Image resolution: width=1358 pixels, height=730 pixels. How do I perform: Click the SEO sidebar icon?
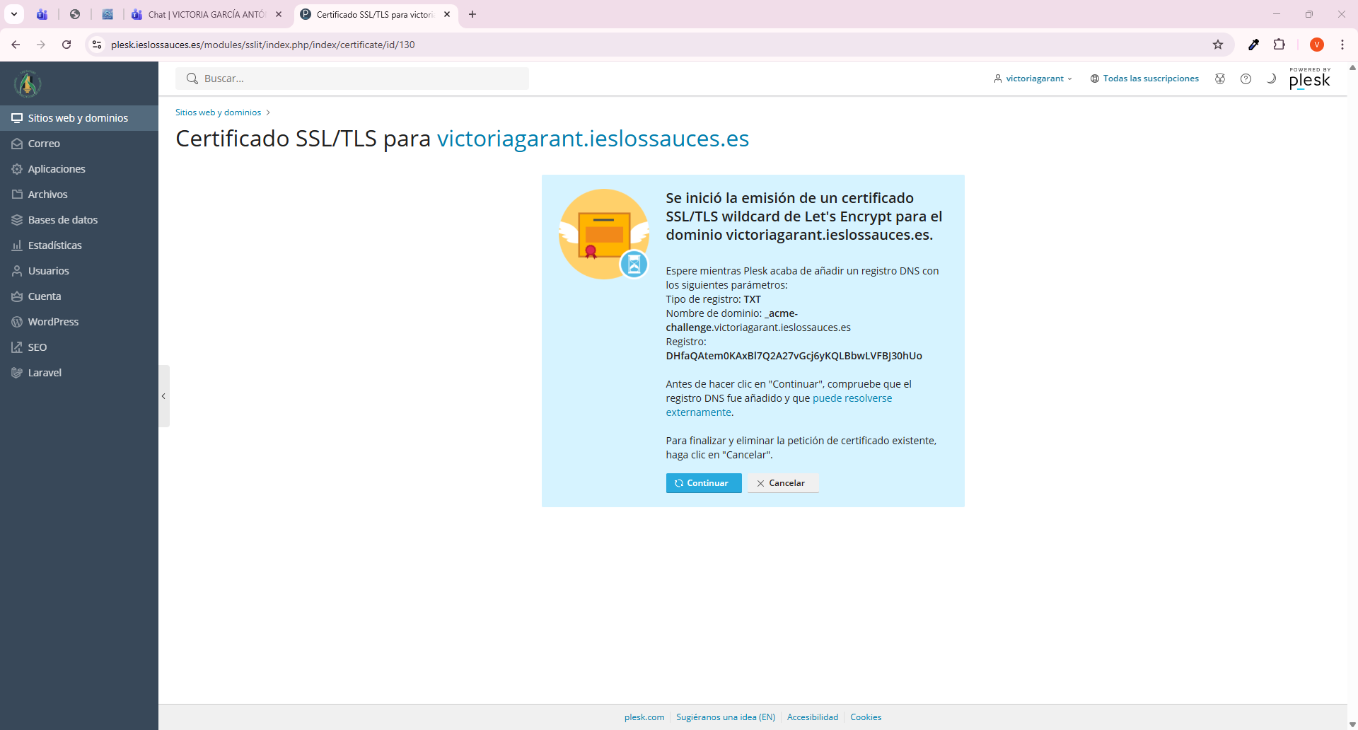tap(17, 347)
